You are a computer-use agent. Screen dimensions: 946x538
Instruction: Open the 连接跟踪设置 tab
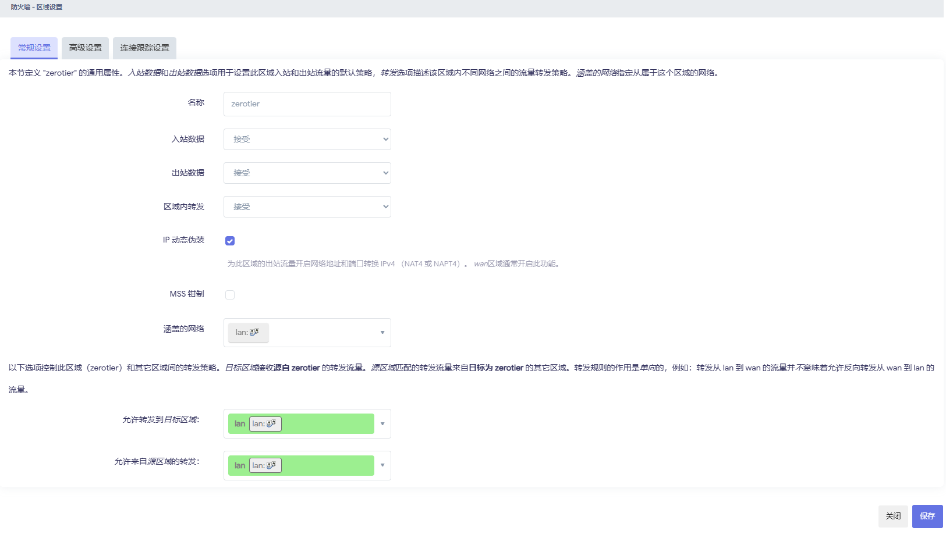(x=144, y=48)
